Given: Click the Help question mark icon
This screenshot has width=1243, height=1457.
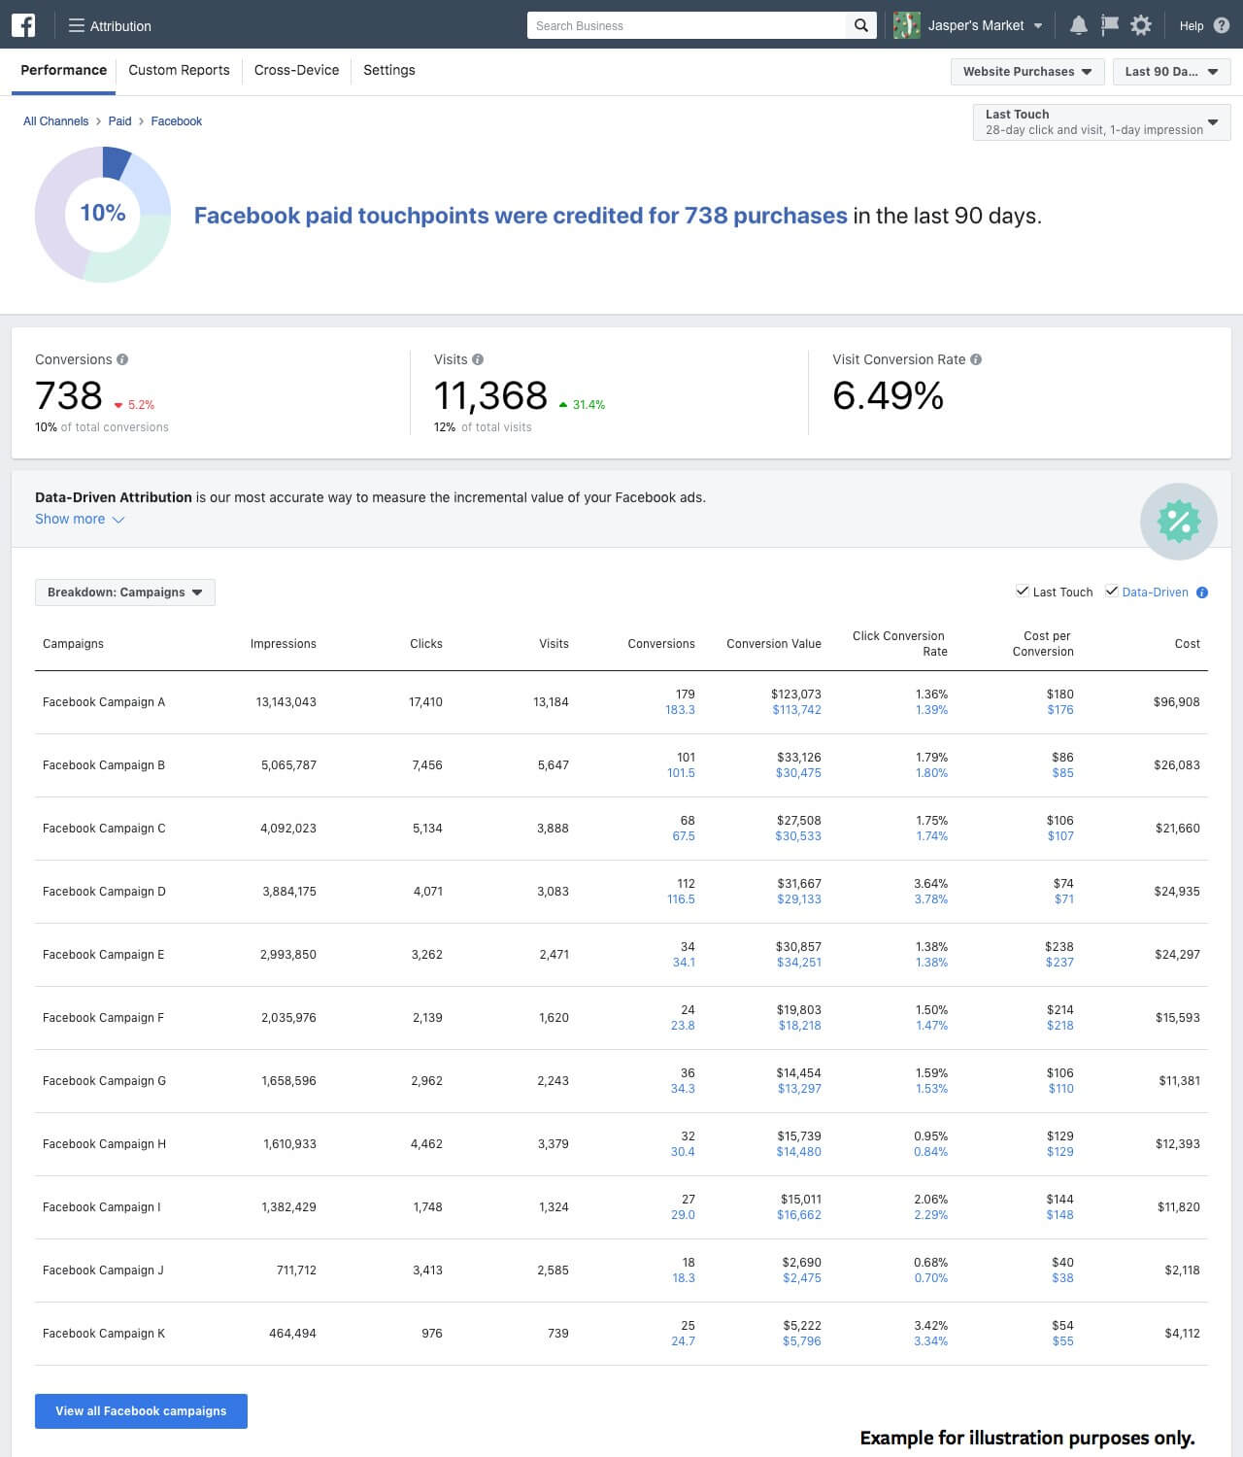Looking at the screenshot, I should coord(1221,26).
